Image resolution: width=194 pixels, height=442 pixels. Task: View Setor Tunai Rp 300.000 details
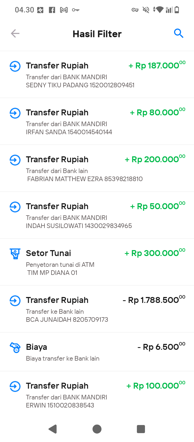coord(97,262)
